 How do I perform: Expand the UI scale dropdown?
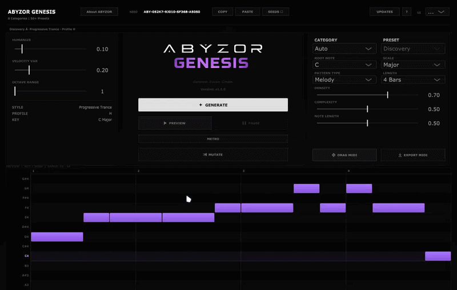pos(437,12)
